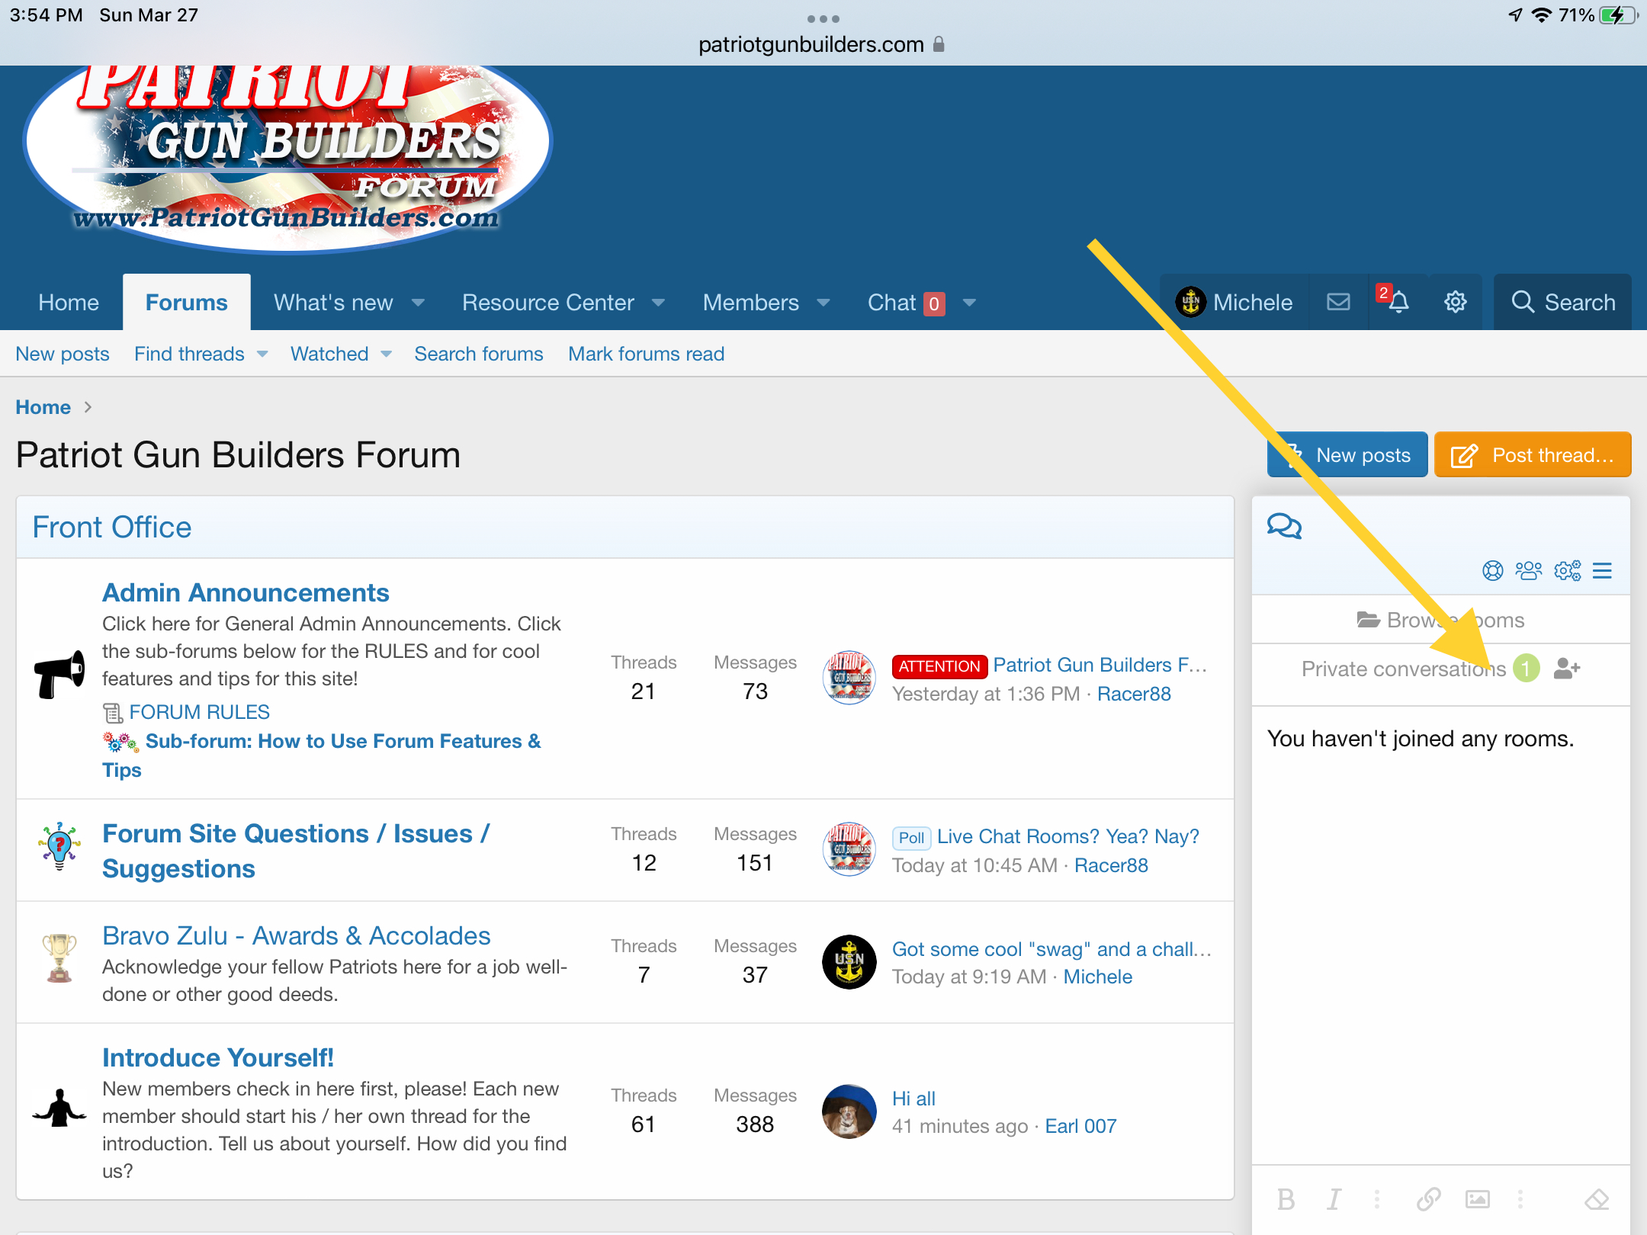The height and width of the screenshot is (1235, 1647).
Task: Open the FORUM RULES sub-forum link
Action: tap(199, 712)
